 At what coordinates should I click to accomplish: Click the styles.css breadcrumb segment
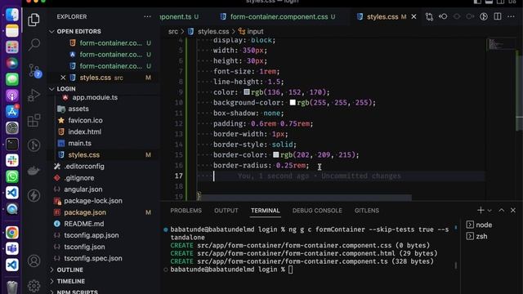click(213, 31)
